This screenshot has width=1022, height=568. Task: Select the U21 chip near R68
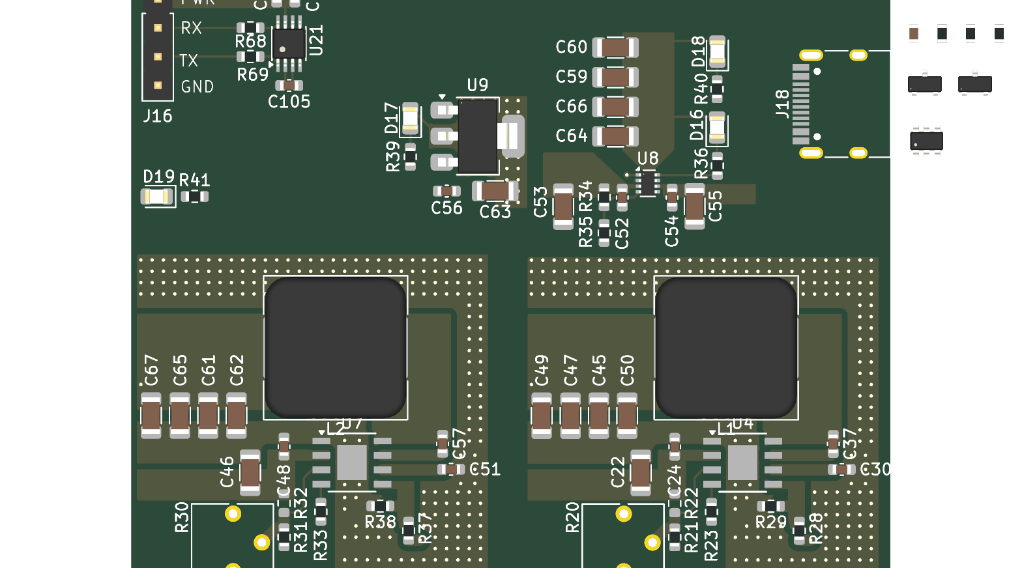[288, 44]
